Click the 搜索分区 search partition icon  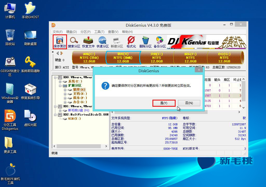click(74, 42)
